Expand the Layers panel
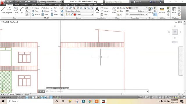This screenshot has height=104, width=186. click(79, 18)
